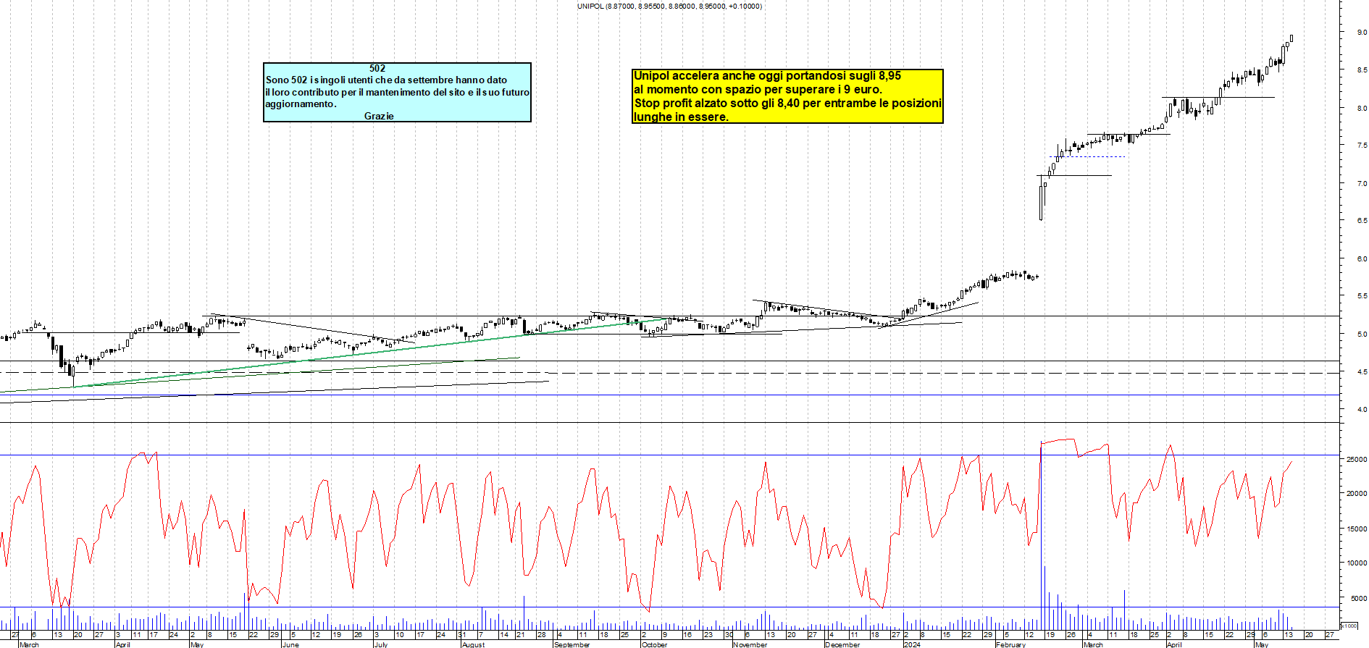This screenshot has height=648, width=1369.
Task: Click the 2024 year label on time axis
Action: pos(913,644)
